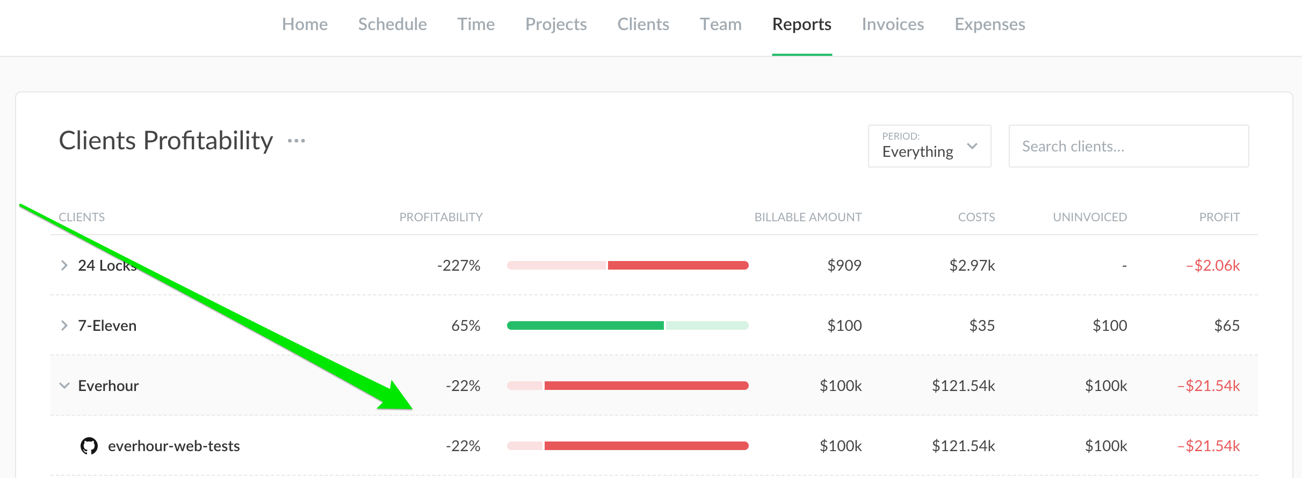Screen dimensions: 1302x478
Task: Open the Projects tab
Action: [556, 24]
